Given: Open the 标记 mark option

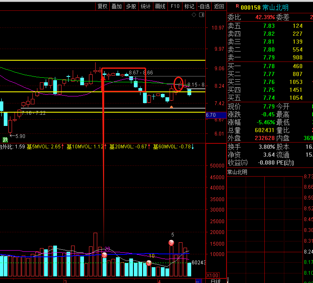Looking at the screenshot, I should tap(189, 6).
